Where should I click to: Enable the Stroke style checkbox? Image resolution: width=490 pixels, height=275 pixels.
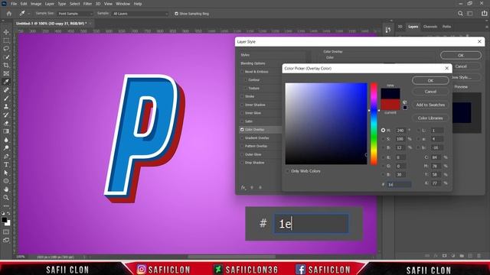[x=242, y=96]
